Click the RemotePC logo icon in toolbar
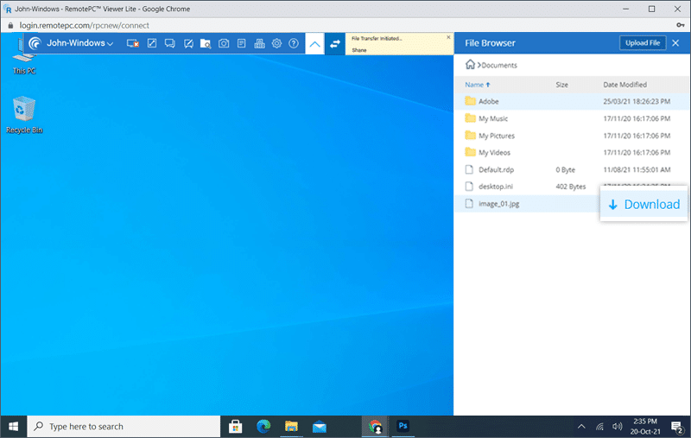 (x=35, y=43)
